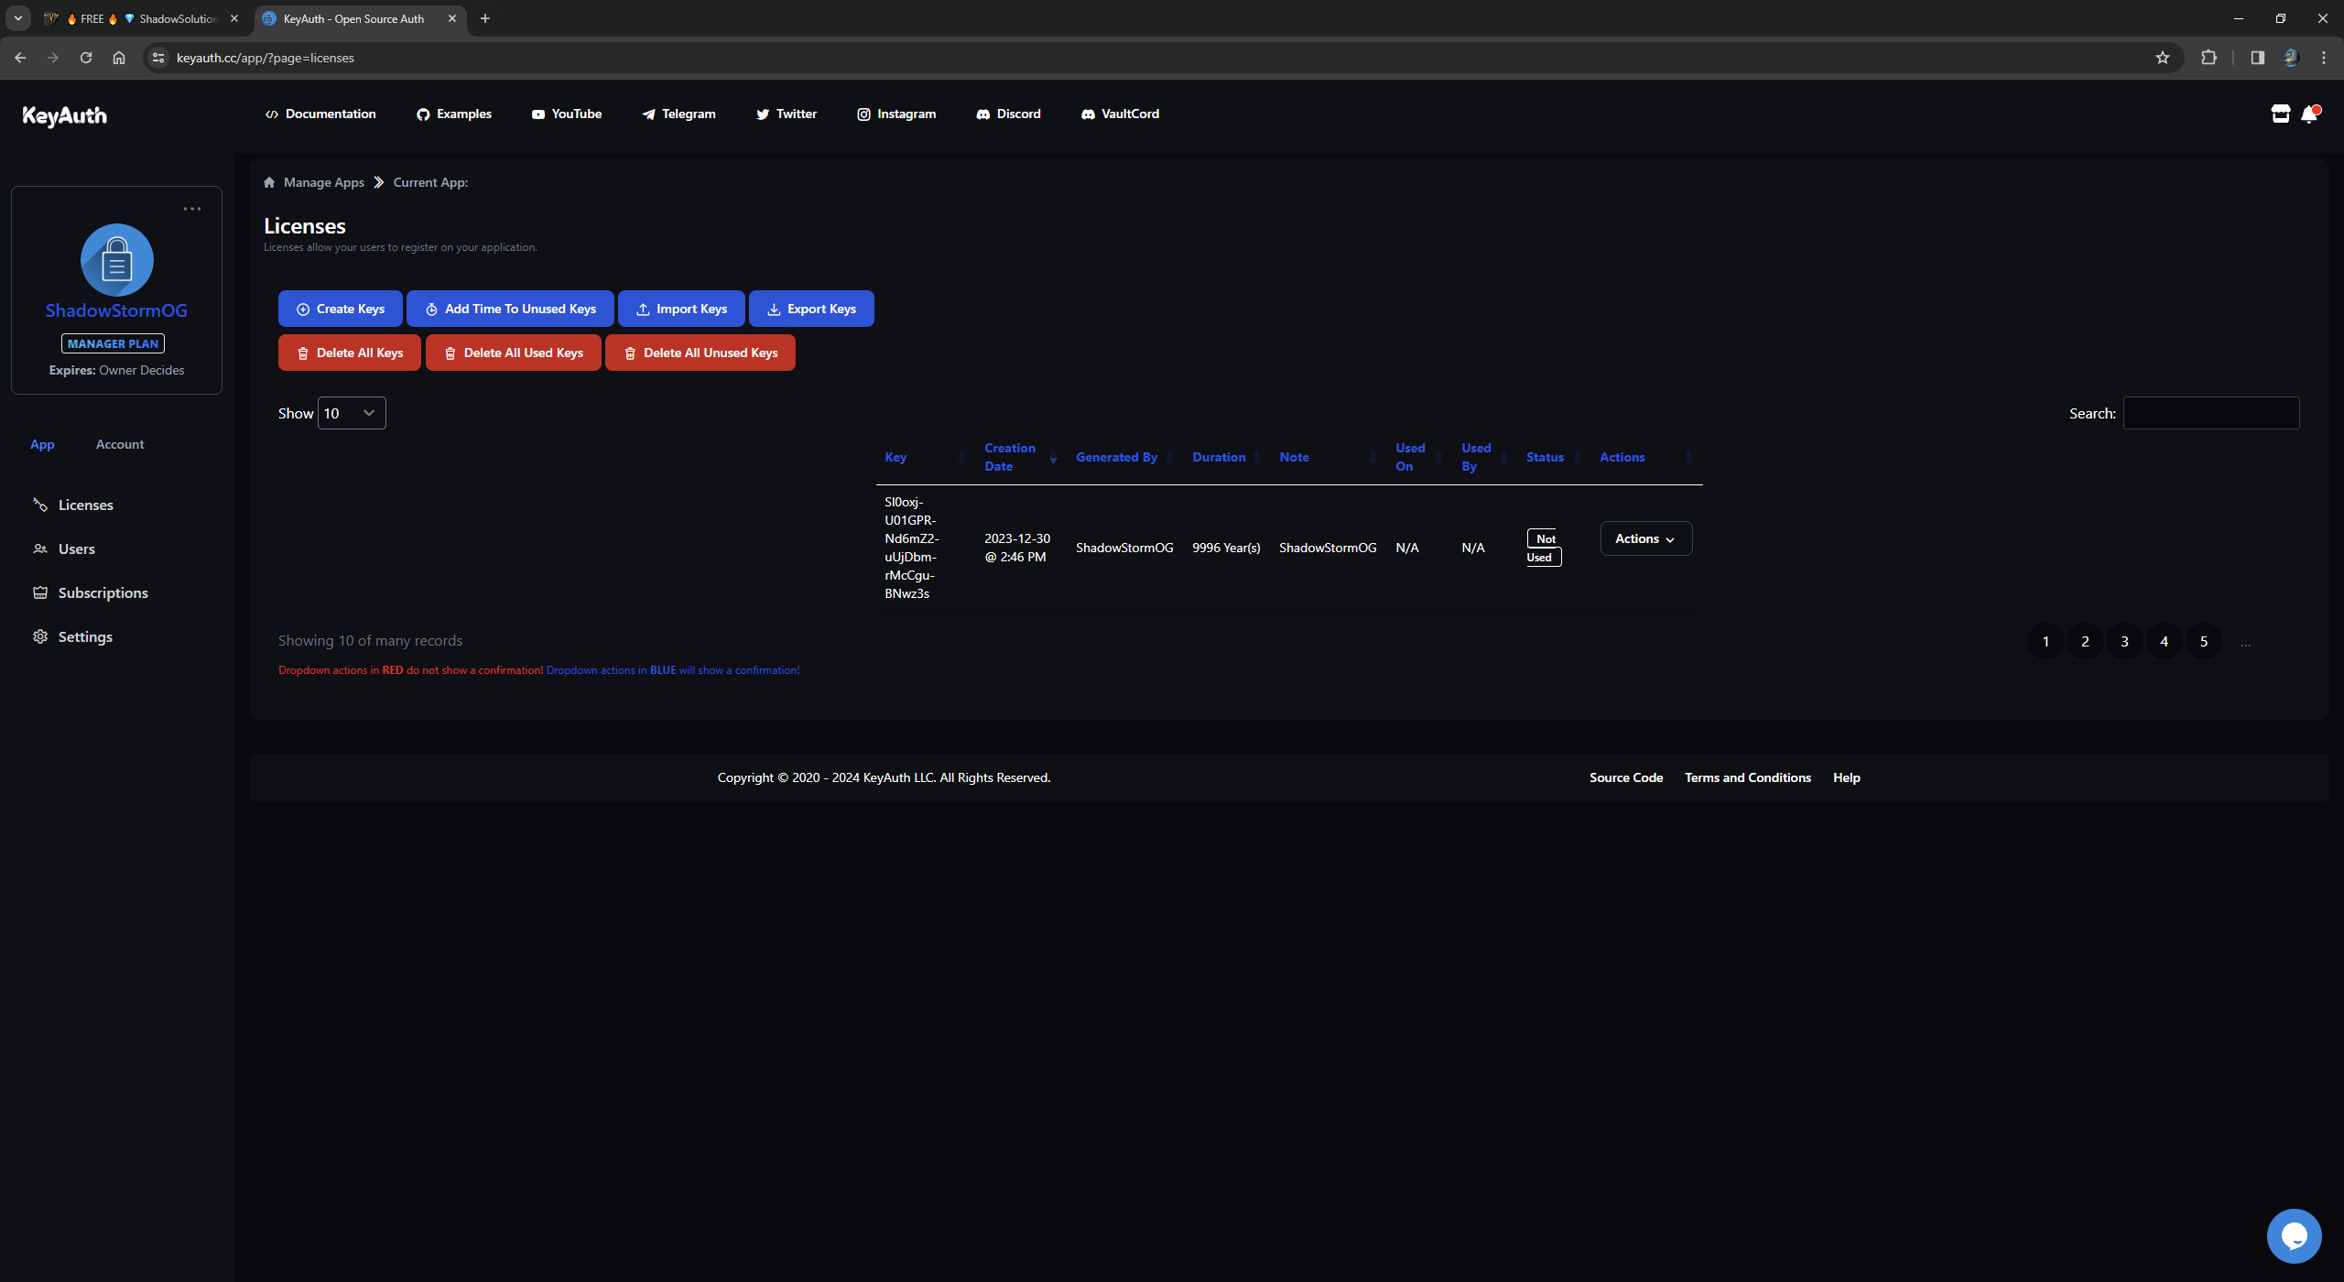
Task: Open the Instagram link
Action: (896, 114)
